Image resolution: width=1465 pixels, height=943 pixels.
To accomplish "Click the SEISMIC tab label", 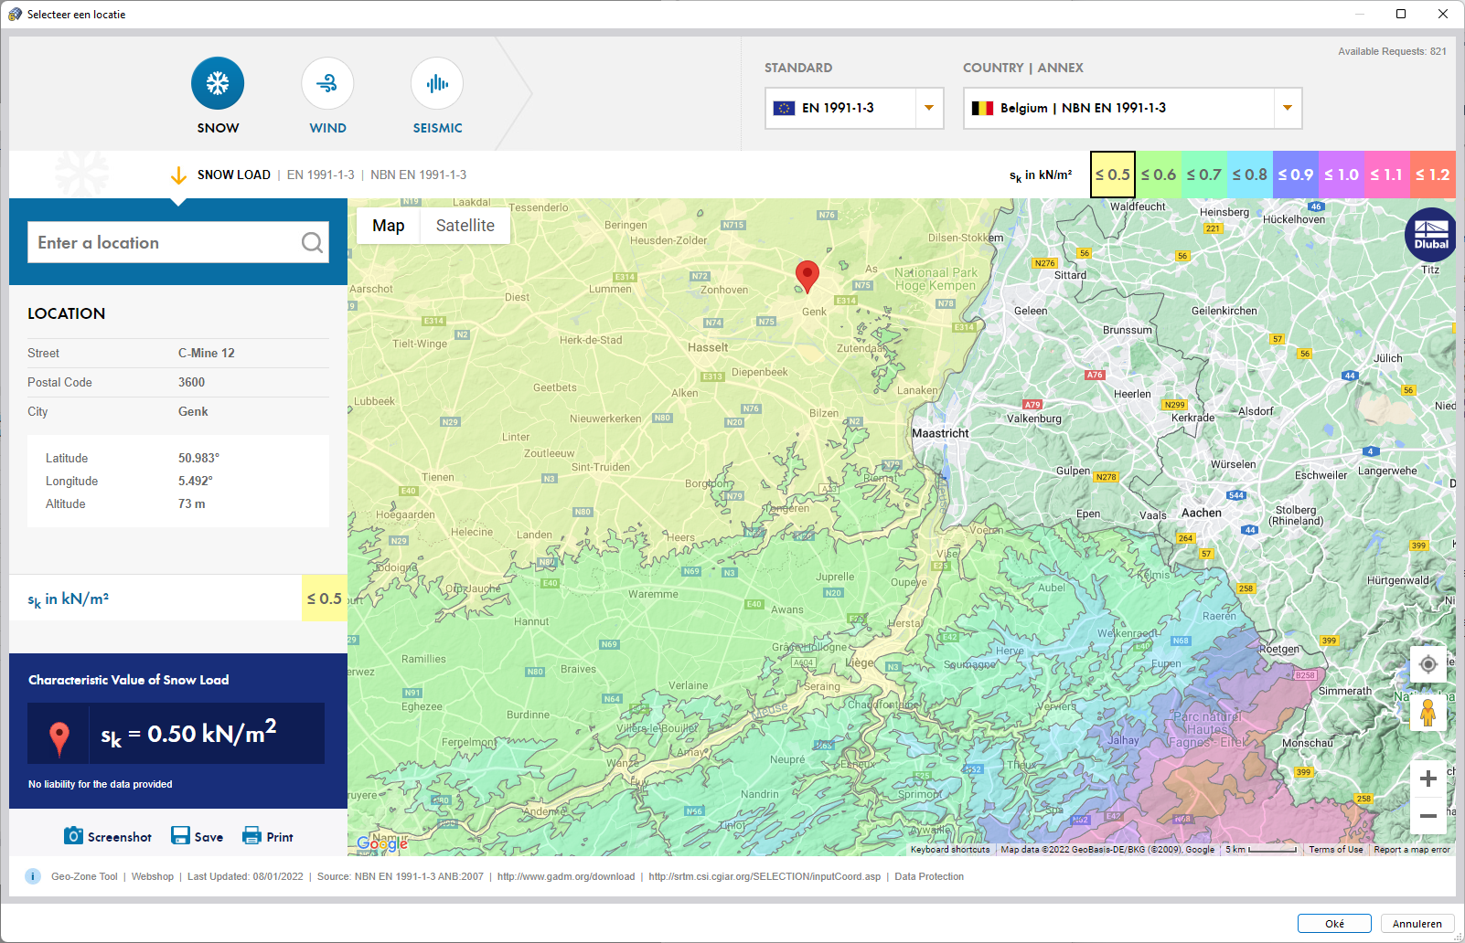I will click(437, 128).
